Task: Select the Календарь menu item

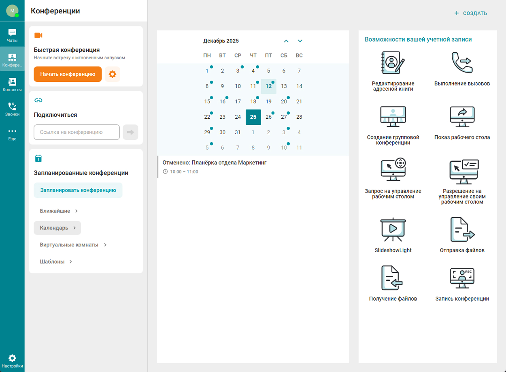Action: [57, 228]
